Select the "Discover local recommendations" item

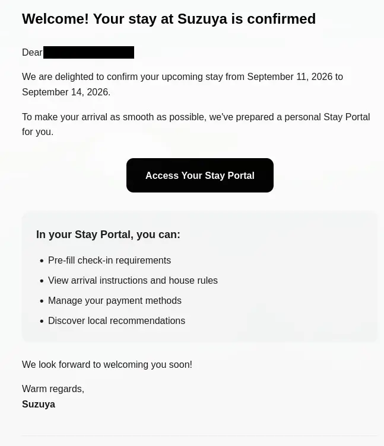(116, 321)
